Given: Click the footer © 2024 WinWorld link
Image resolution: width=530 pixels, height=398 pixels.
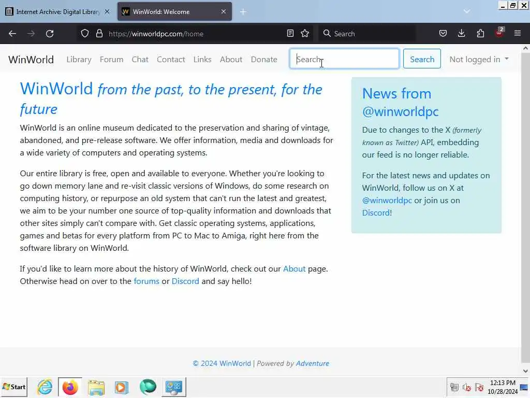Looking at the screenshot, I should [x=222, y=363].
